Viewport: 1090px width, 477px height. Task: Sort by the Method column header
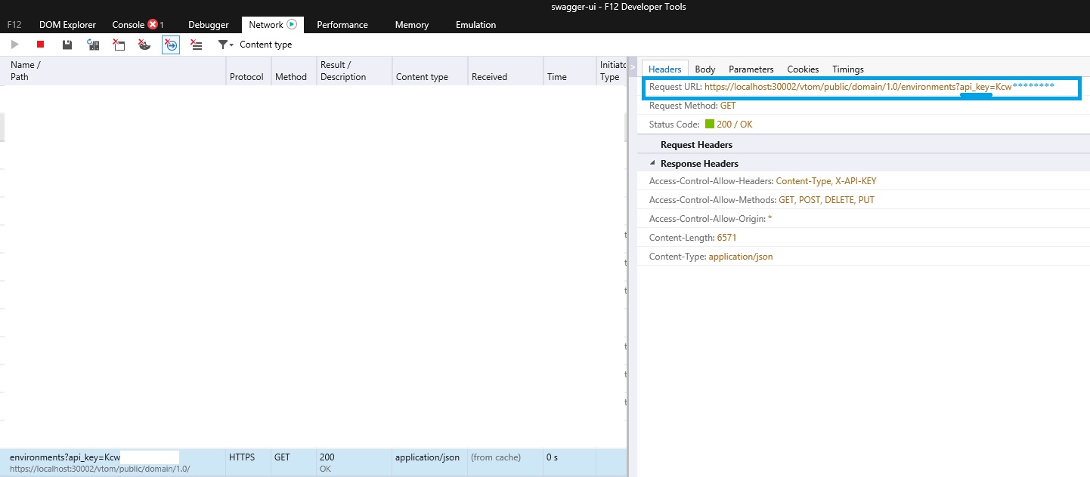pyautogui.click(x=294, y=71)
